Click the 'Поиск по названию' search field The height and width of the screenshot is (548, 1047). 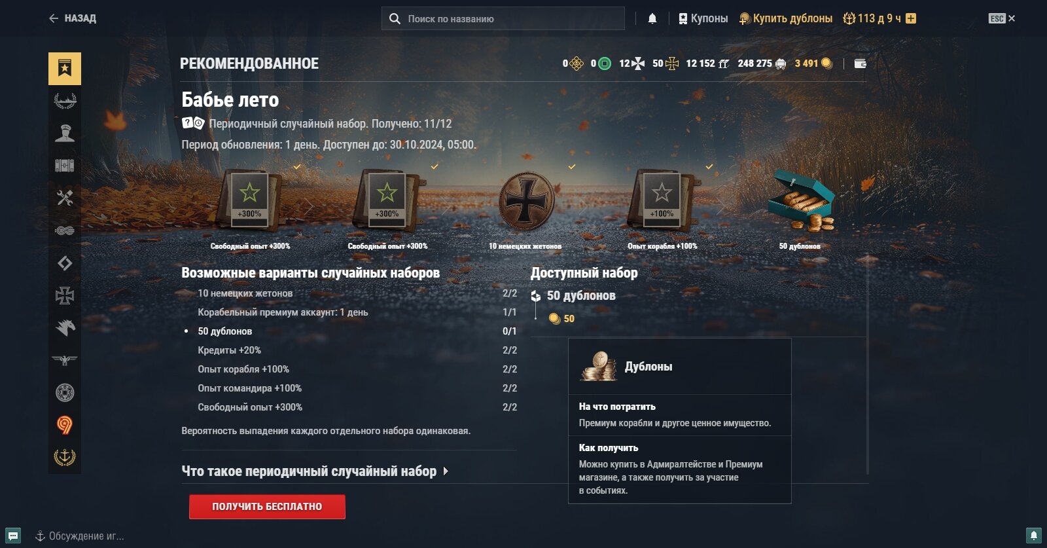pos(503,18)
